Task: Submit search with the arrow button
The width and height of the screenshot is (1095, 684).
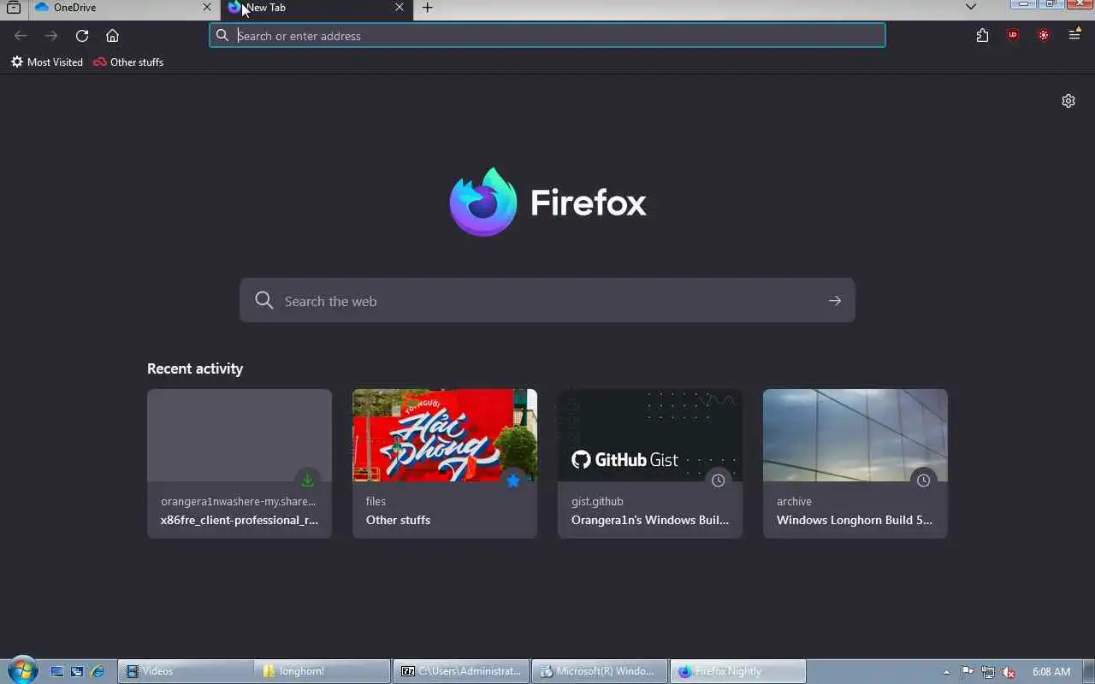Action: click(x=835, y=301)
